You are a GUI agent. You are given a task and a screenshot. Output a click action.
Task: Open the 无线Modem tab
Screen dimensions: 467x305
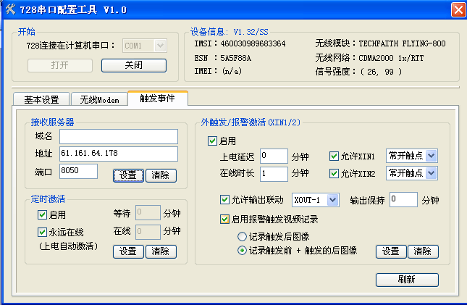(98, 99)
